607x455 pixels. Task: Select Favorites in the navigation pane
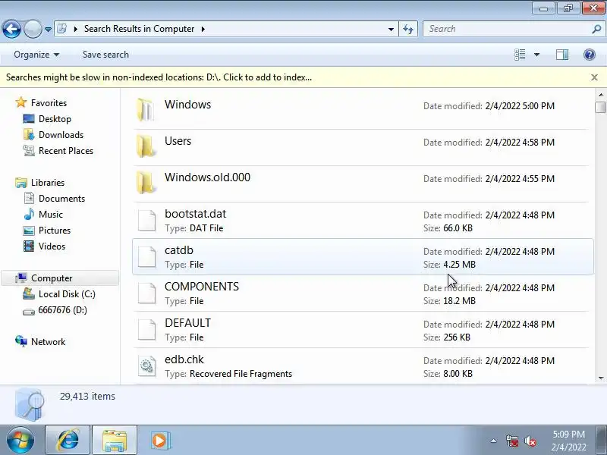(x=49, y=103)
